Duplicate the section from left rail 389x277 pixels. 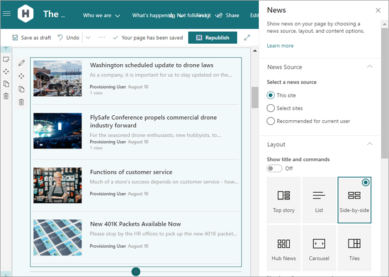(6, 84)
